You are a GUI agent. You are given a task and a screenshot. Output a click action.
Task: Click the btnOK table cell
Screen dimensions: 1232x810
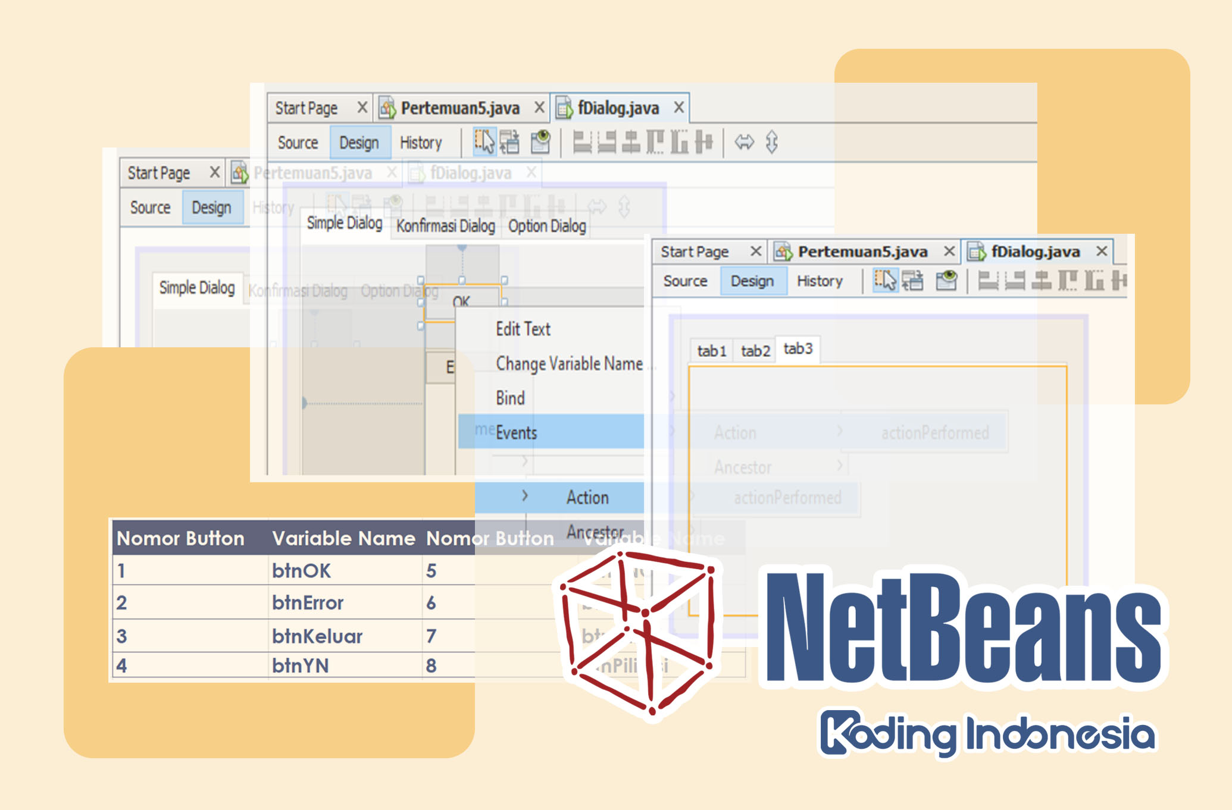tap(345, 570)
